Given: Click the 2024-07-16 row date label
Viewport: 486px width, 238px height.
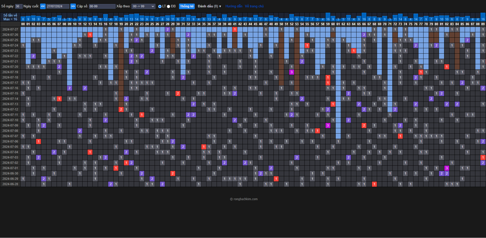Looking at the screenshot, I should click(x=10, y=88).
